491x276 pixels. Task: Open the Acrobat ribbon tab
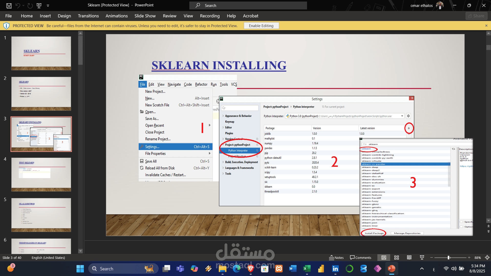(x=251, y=16)
